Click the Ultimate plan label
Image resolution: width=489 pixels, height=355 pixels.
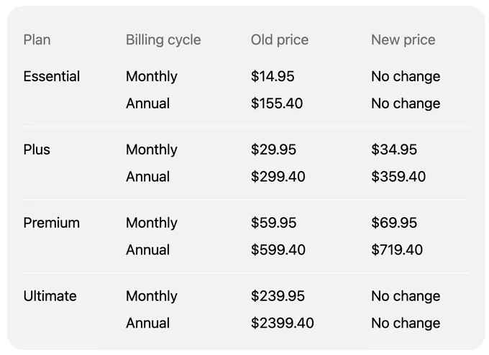[x=50, y=296]
